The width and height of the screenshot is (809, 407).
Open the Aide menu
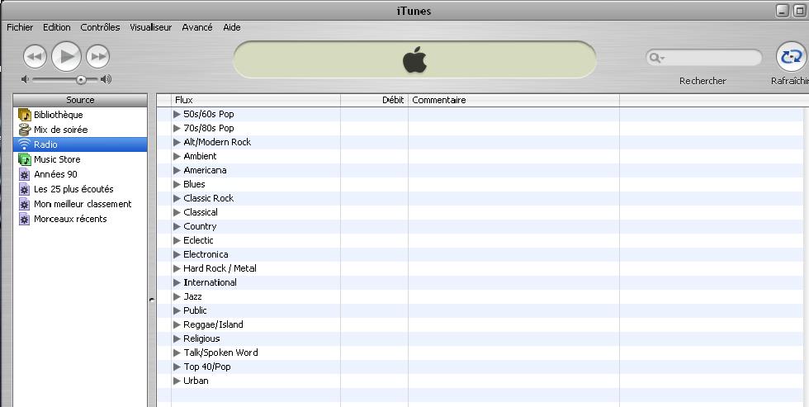[x=232, y=27]
